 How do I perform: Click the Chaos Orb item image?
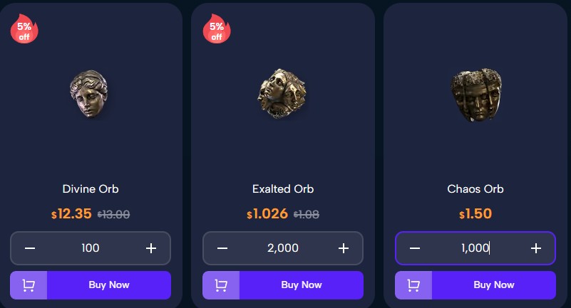475,95
